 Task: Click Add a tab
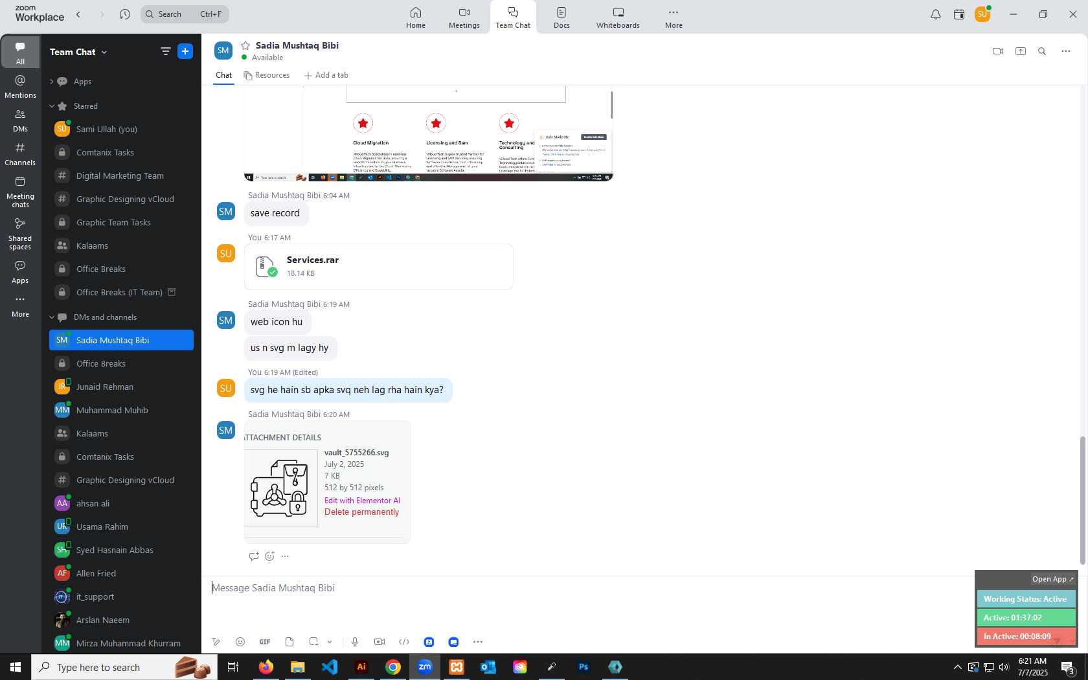click(326, 75)
